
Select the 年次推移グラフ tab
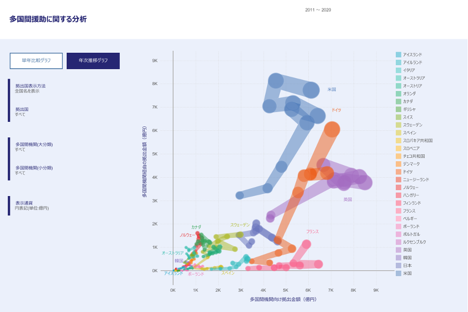pyautogui.click(x=93, y=61)
